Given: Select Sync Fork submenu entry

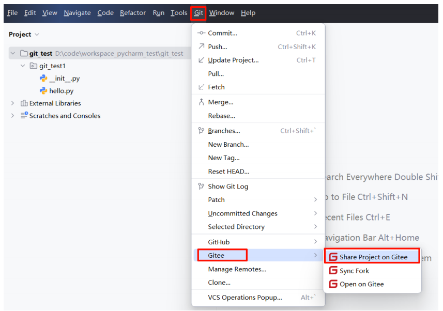Looking at the screenshot, I should (x=372, y=271).
